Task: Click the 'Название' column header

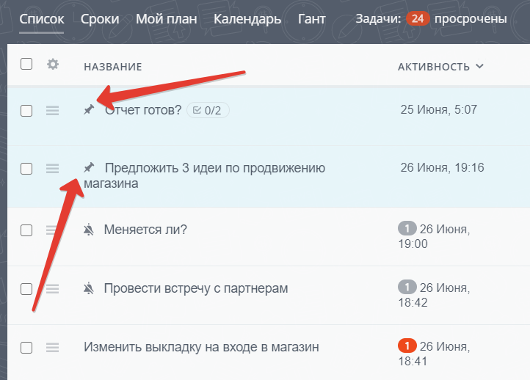Action: coord(113,67)
